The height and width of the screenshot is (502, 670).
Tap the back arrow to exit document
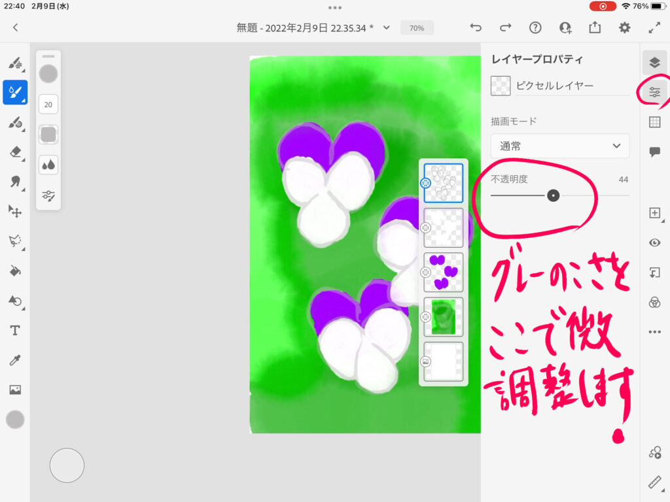[16, 27]
